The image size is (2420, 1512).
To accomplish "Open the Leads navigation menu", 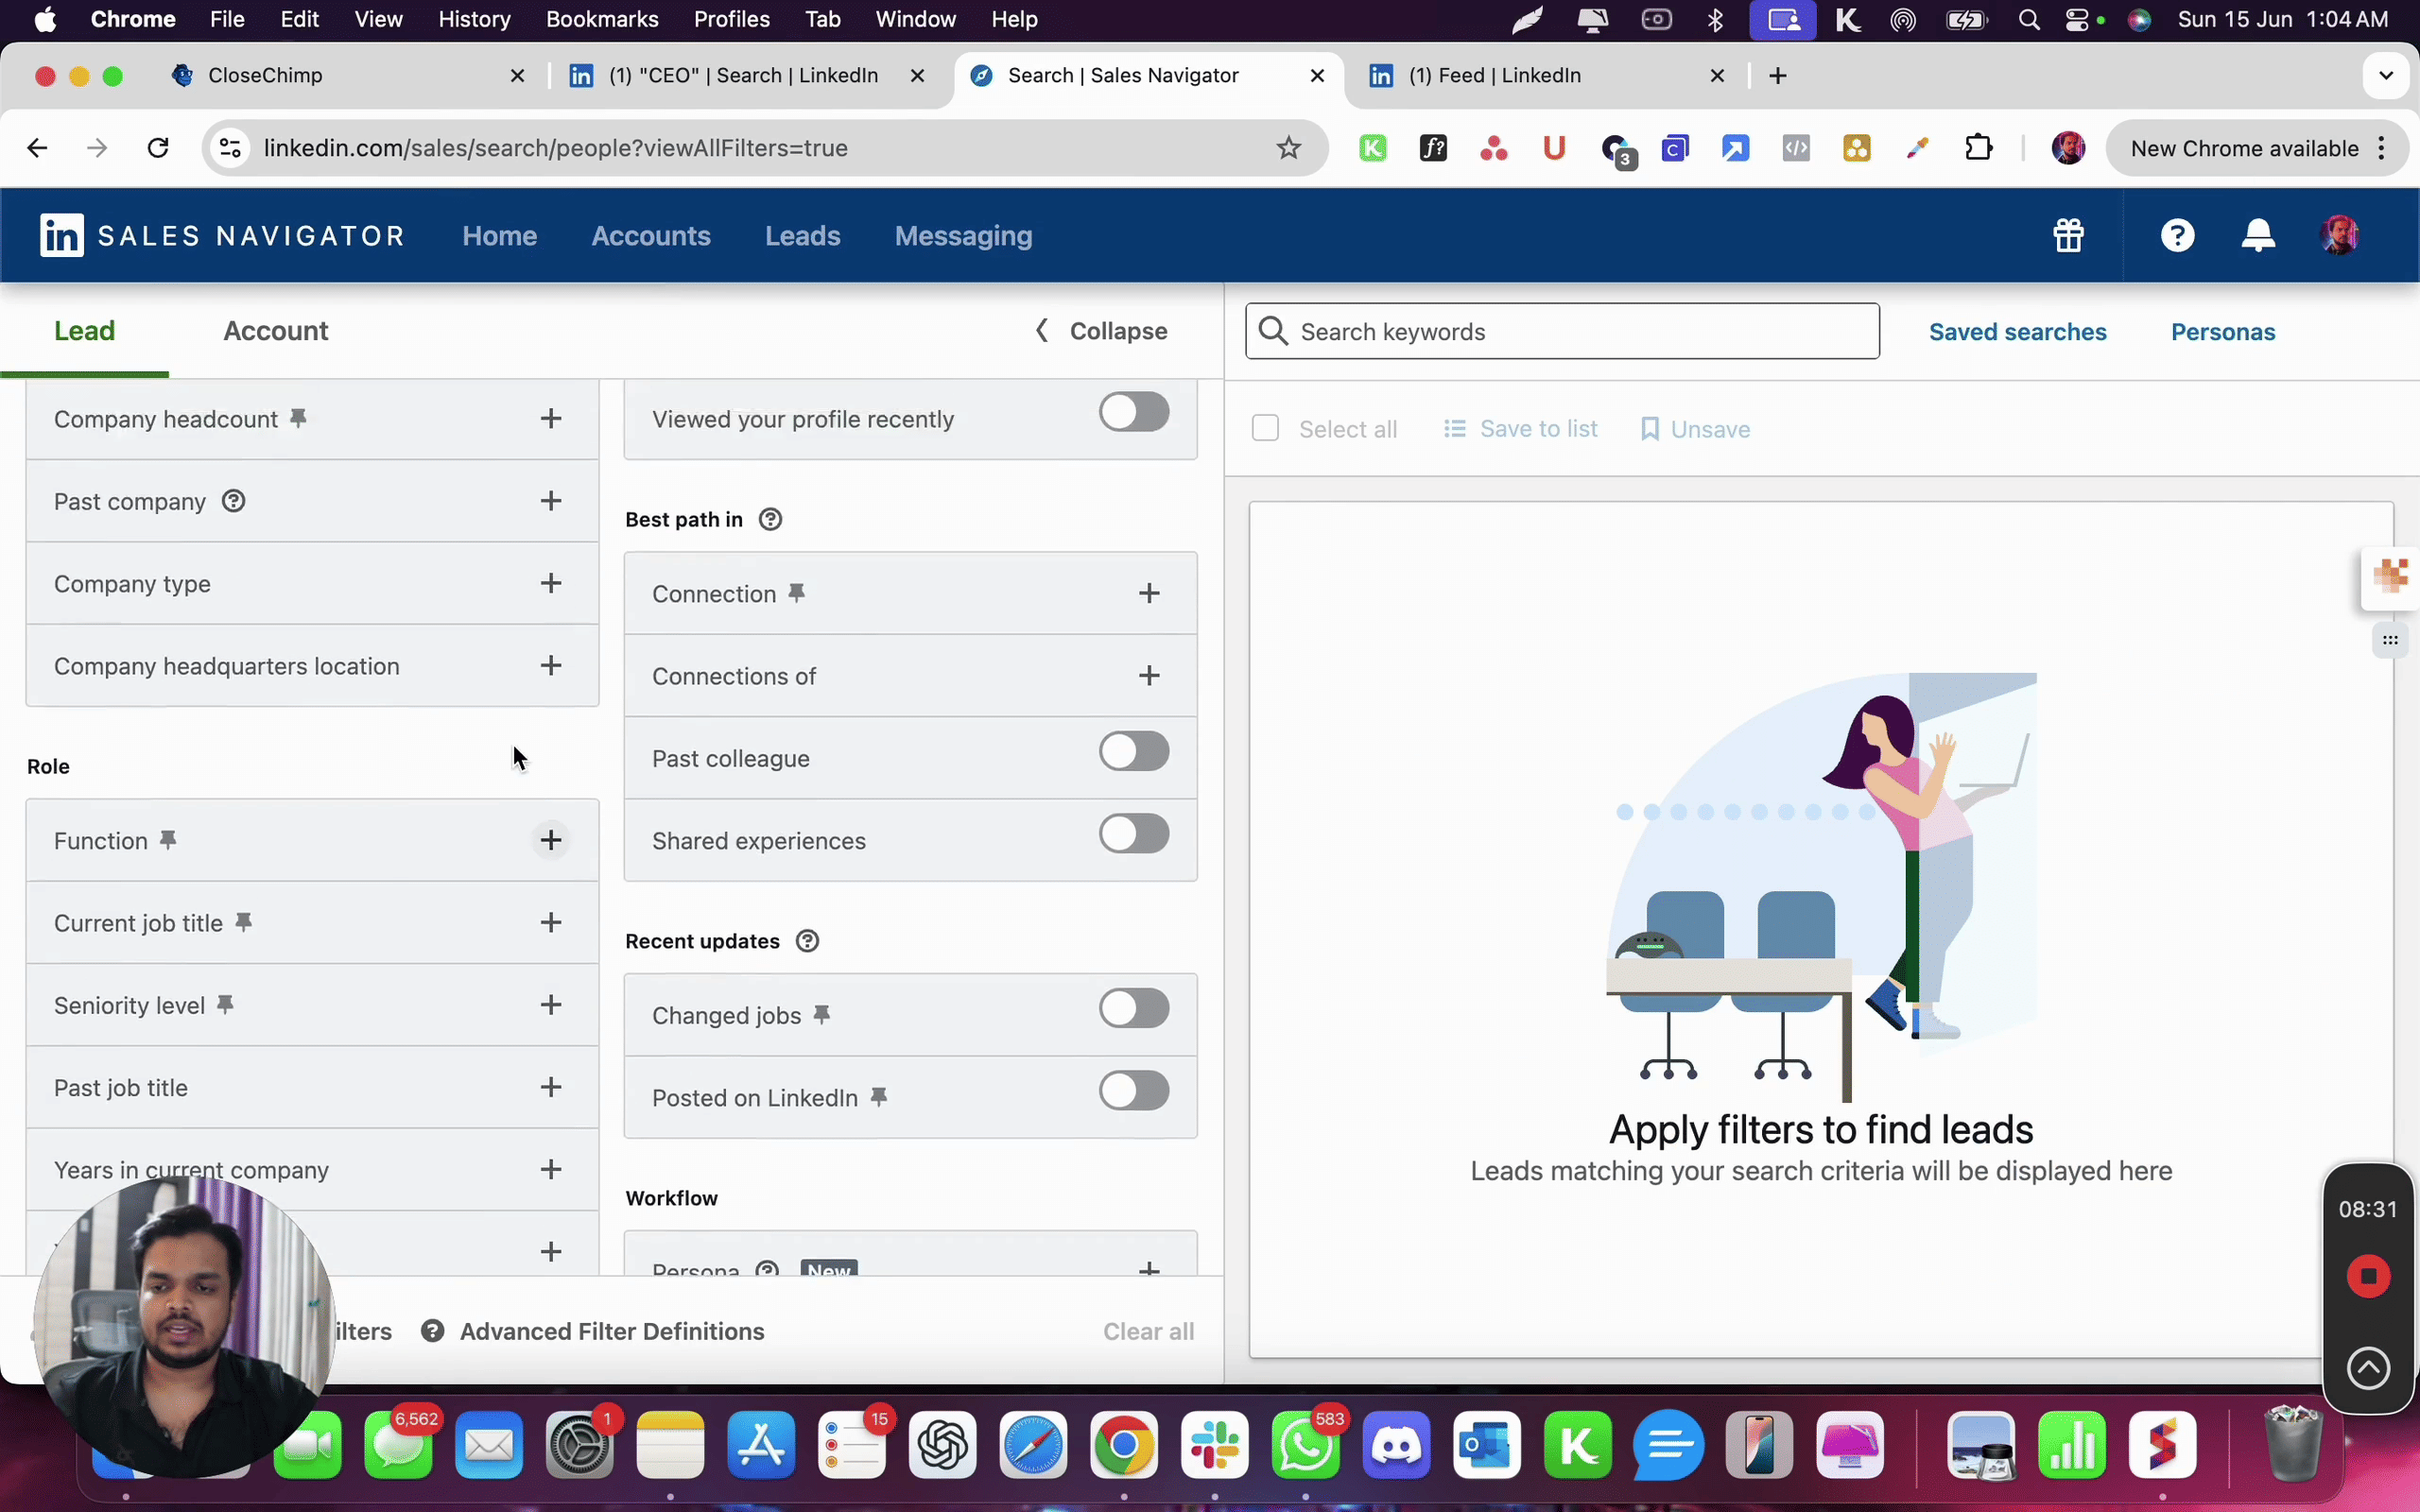I will pos(802,236).
